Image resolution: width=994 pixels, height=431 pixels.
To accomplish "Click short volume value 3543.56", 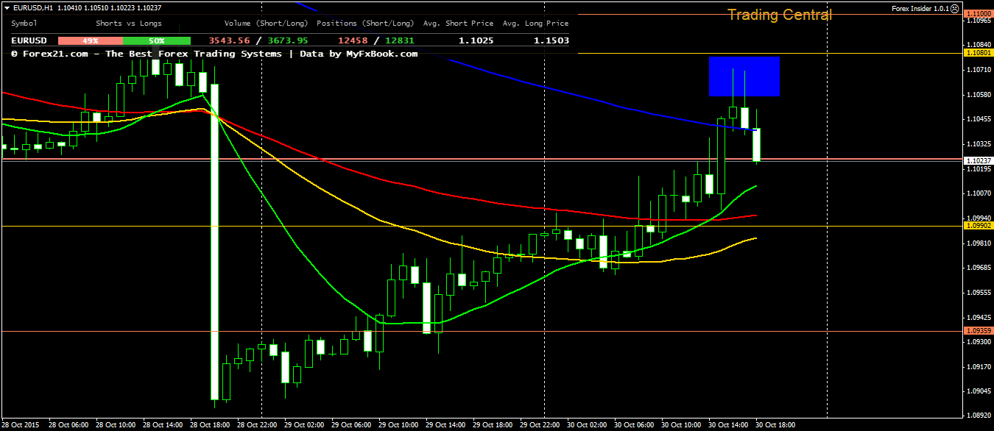I will coord(229,40).
